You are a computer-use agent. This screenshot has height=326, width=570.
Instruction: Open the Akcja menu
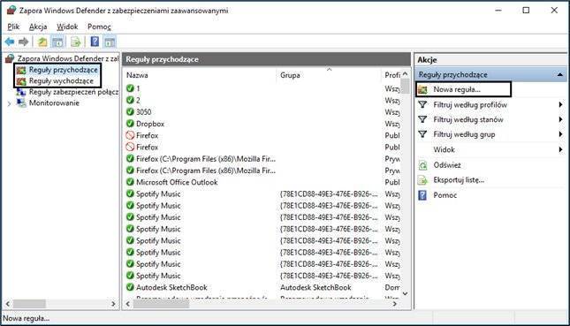[38, 27]
